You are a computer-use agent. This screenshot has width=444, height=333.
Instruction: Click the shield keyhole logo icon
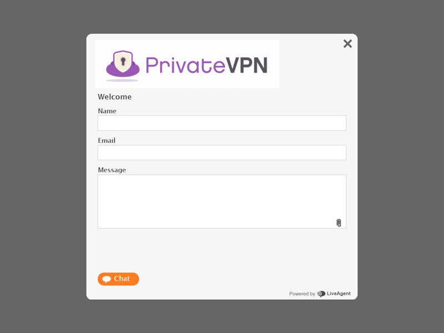point(123,61)
